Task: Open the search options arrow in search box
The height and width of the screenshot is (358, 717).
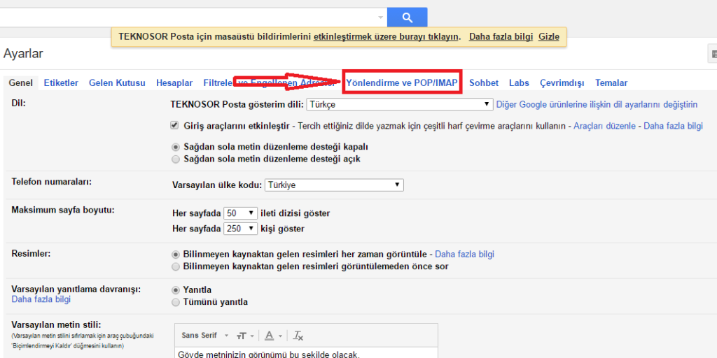Action: click(380, 17)
